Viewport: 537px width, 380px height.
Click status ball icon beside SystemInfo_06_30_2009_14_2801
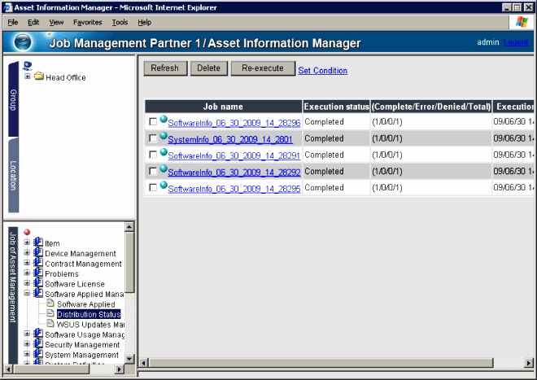click(164, 136)
